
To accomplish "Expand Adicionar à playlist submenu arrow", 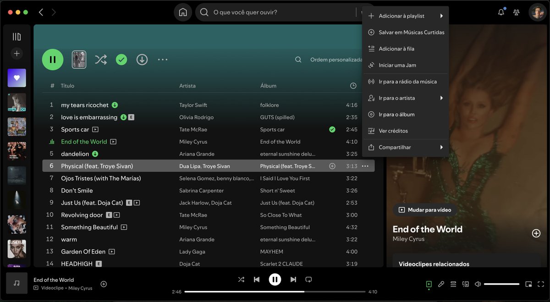I will tap(441, 16).
